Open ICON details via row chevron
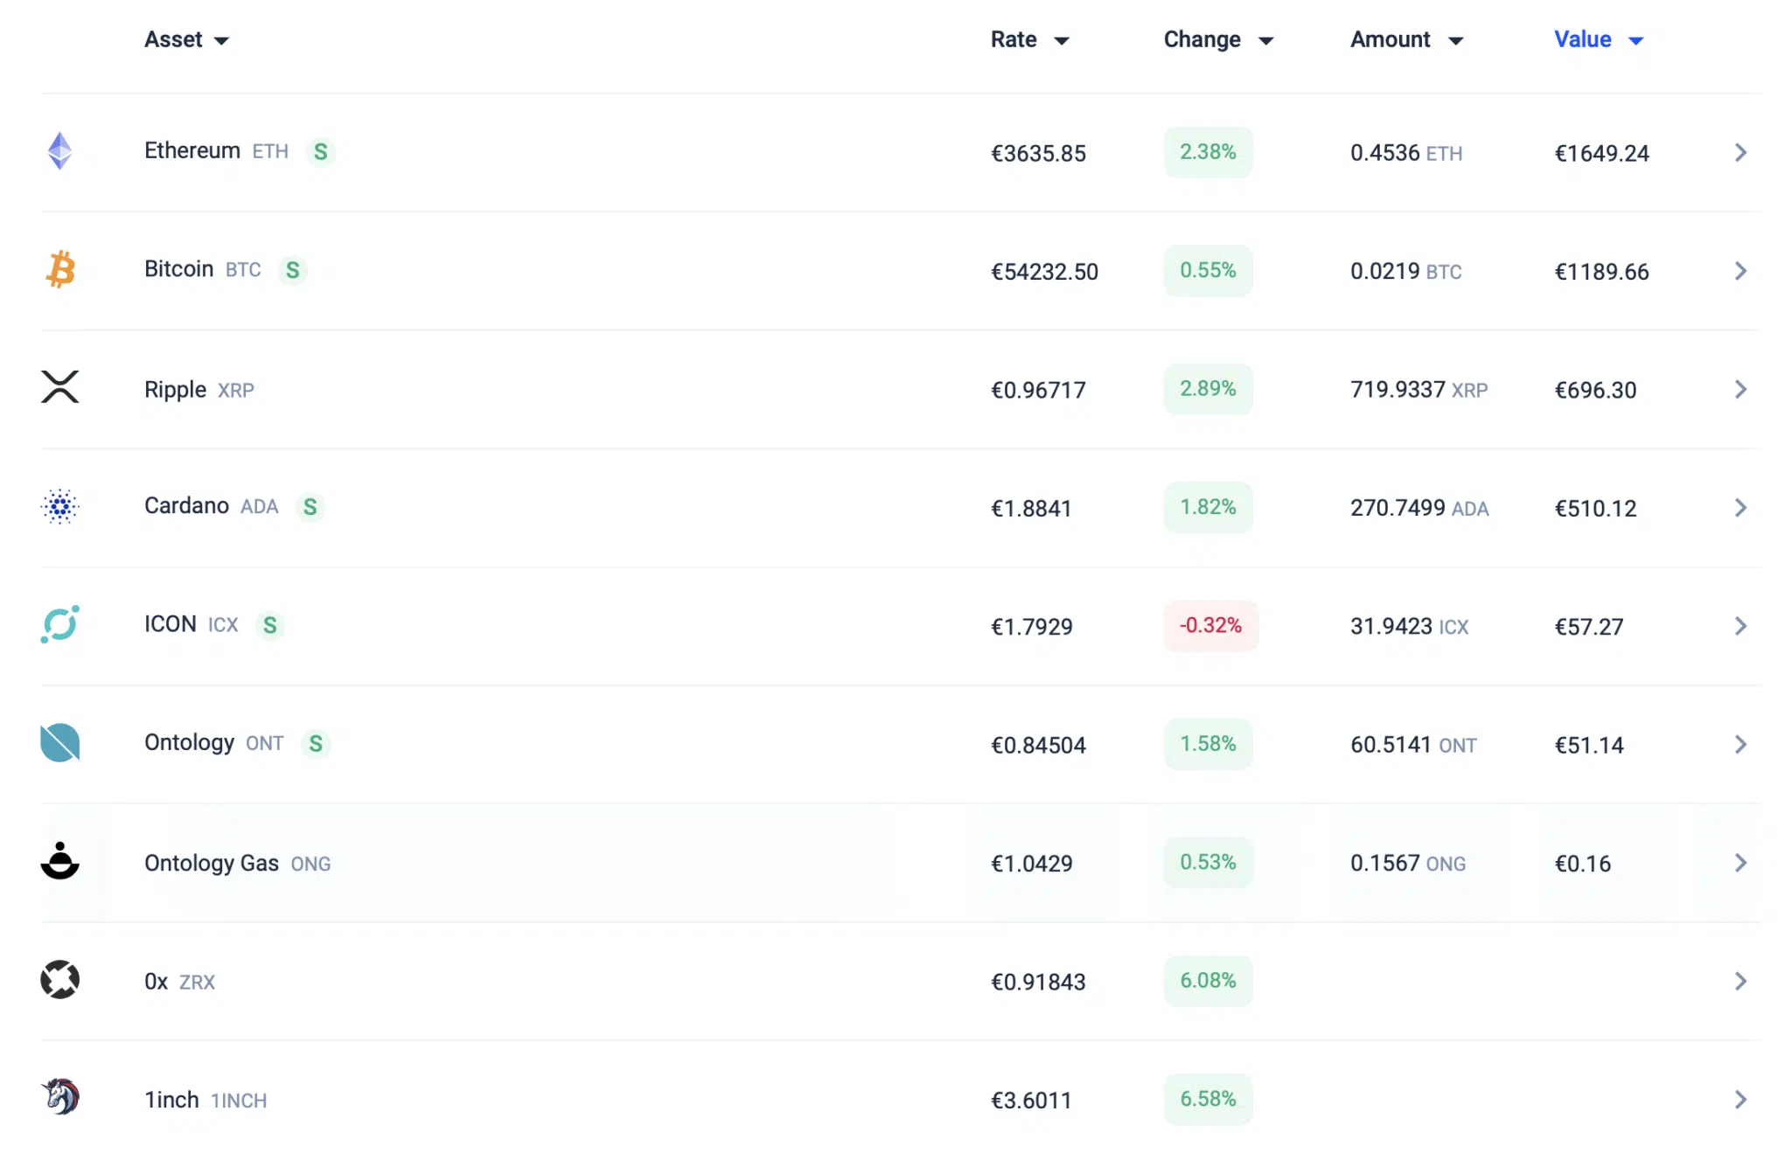Image resolution: width=1791 pixels, height=1153 pixels. click(1740, 626)
